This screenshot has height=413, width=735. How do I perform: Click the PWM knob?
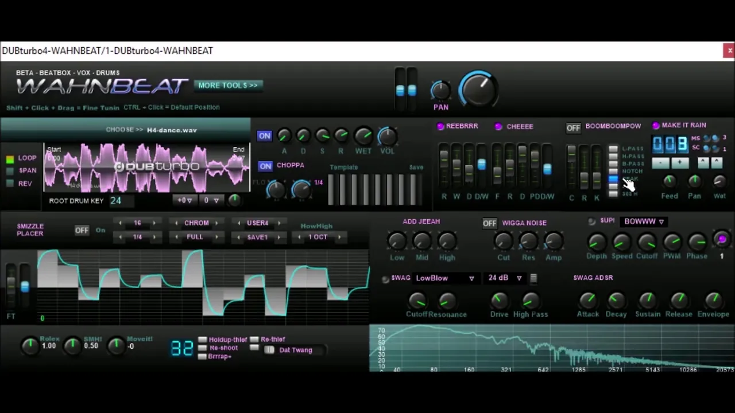tap(672, 242)
